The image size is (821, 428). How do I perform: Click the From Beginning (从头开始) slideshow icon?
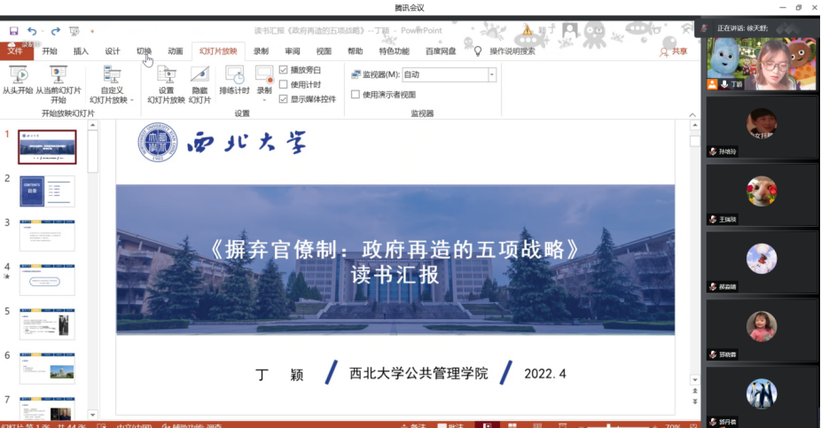pyautogui.click(x=17, y=76)
